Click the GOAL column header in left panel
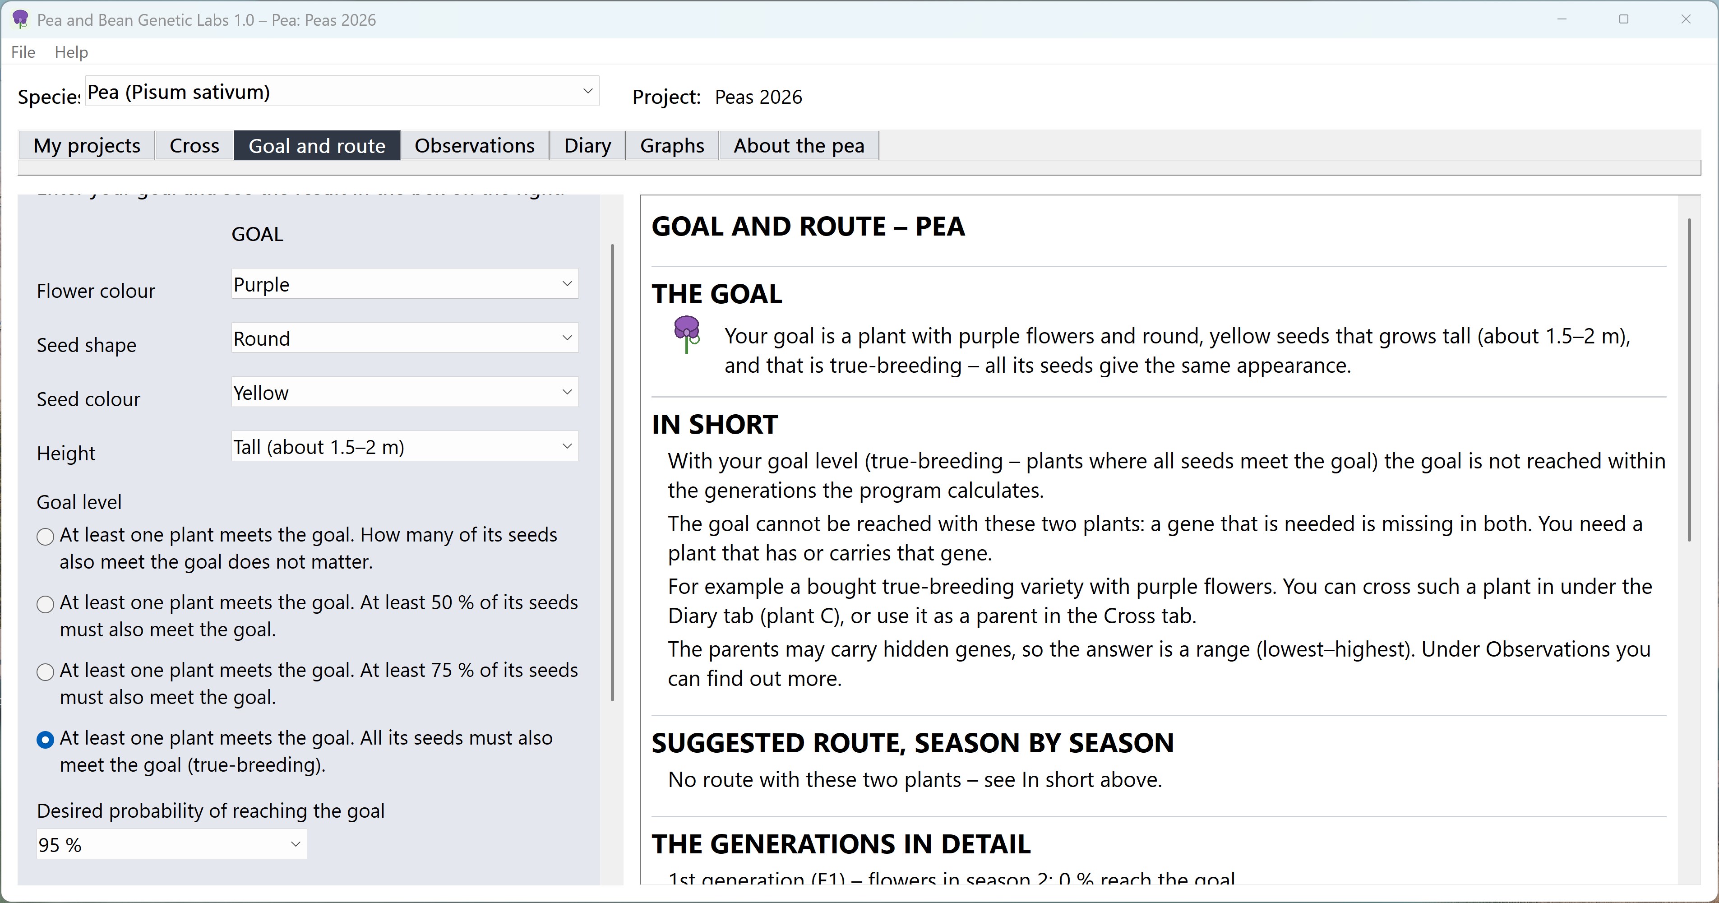1719x903 pixels. tap(258, 234)
